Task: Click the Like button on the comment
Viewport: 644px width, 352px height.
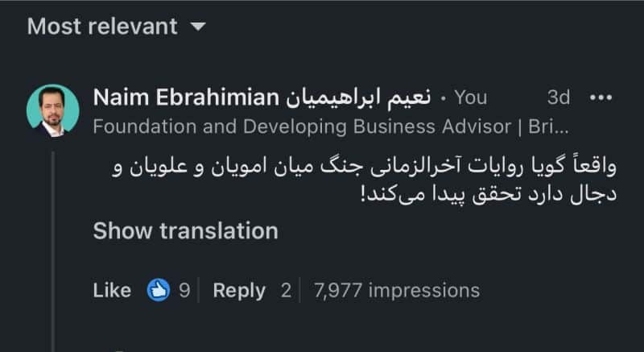Action: (112, 291)
